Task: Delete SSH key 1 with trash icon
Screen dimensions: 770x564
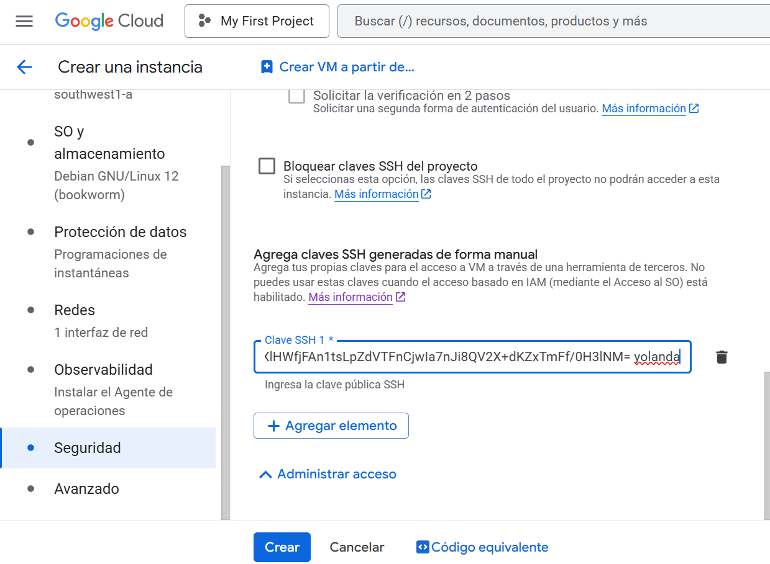Action: [x=721, y=357]
